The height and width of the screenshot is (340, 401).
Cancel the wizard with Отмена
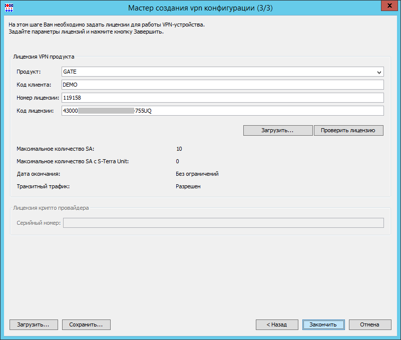(x=370, y=324)
